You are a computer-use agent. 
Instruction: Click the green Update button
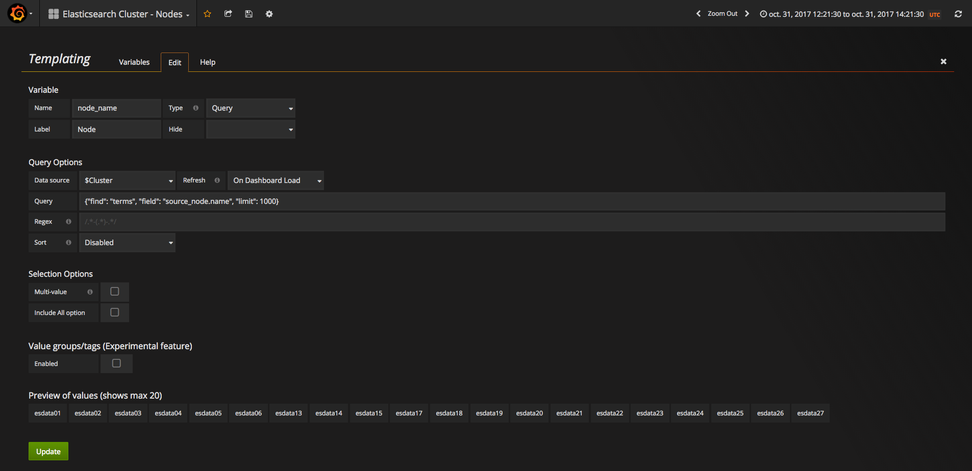(48, 451)
